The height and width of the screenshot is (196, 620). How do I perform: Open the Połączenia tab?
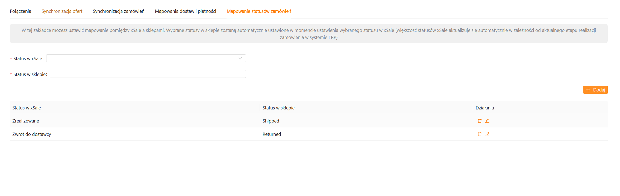point(20,11)
